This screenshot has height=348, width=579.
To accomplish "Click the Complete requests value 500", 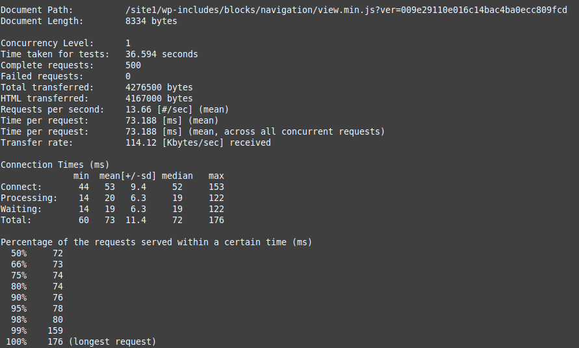I will 133,65.
